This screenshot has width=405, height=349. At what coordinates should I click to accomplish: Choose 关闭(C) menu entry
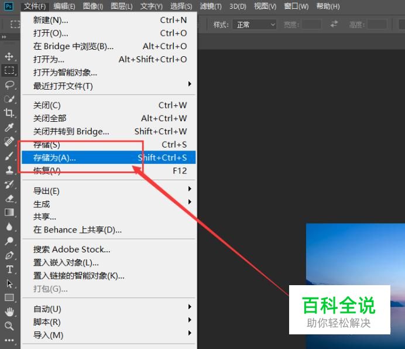click(x=108, y=105)
